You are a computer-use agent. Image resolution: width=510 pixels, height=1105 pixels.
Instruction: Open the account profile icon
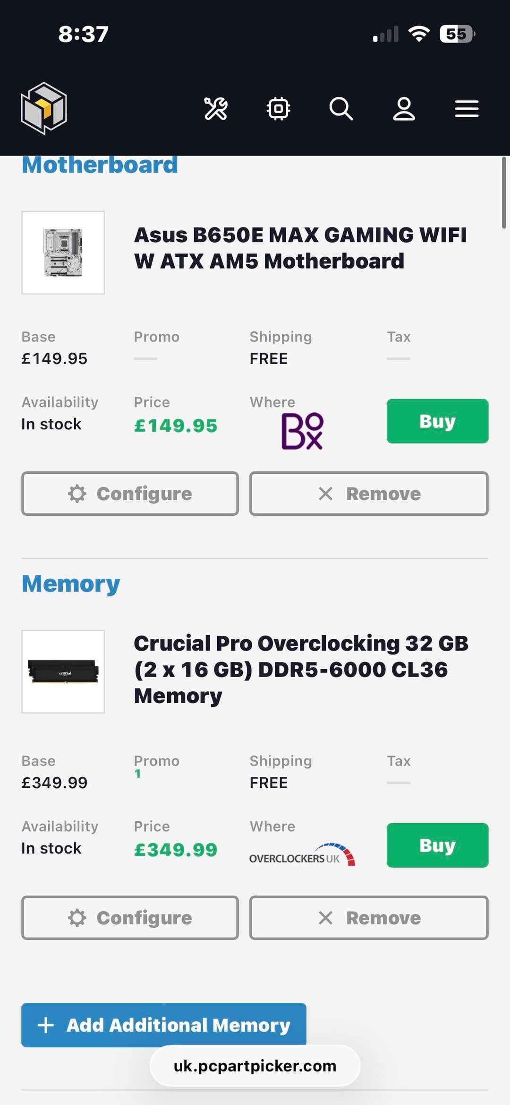pos(404,109)
